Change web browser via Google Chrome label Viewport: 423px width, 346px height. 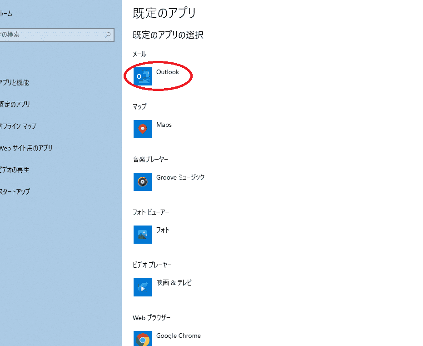[x=178, y=336]
